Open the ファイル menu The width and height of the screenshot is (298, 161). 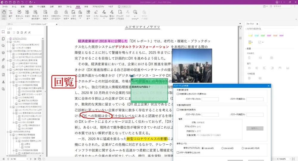point(5,7)
